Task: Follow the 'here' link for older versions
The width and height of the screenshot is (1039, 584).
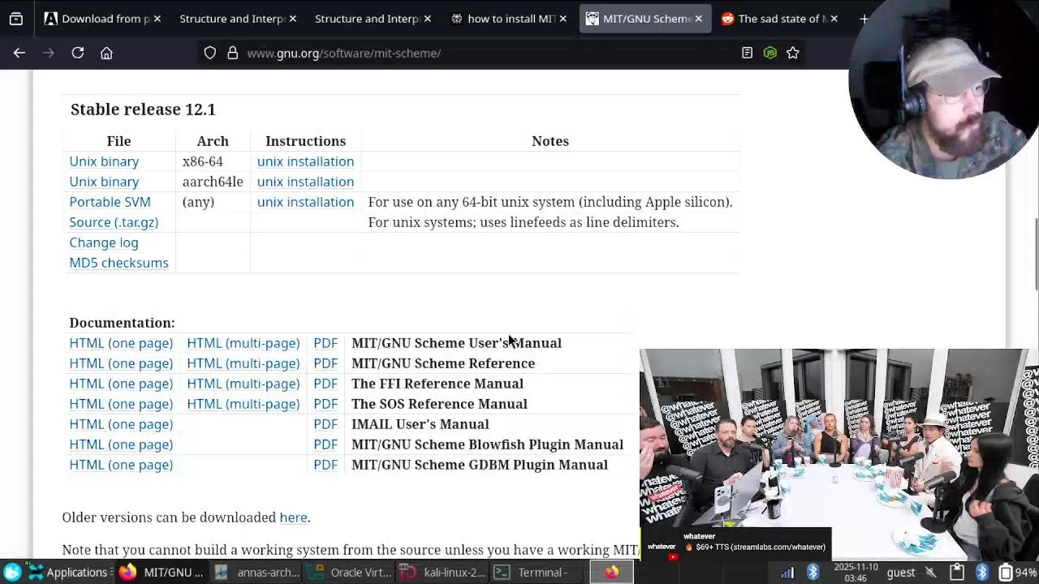Action: click(x=293, y=517)
